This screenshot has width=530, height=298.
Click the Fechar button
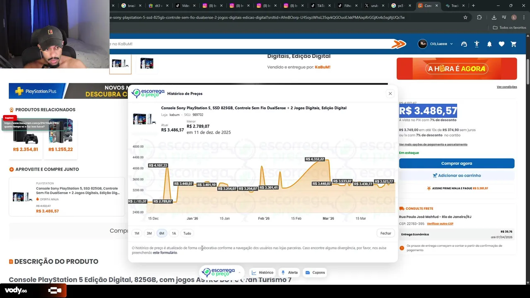tap(385, 233)
